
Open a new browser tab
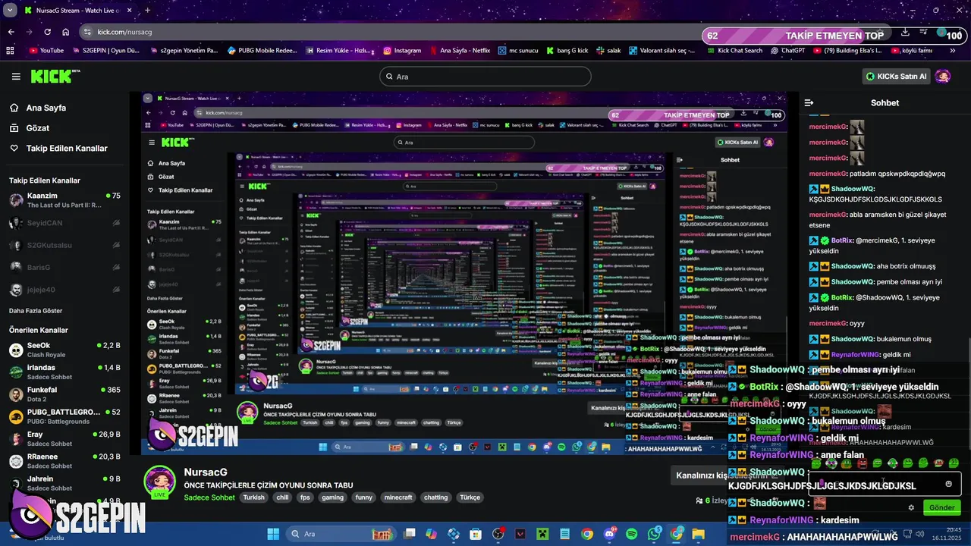(148, 11)
